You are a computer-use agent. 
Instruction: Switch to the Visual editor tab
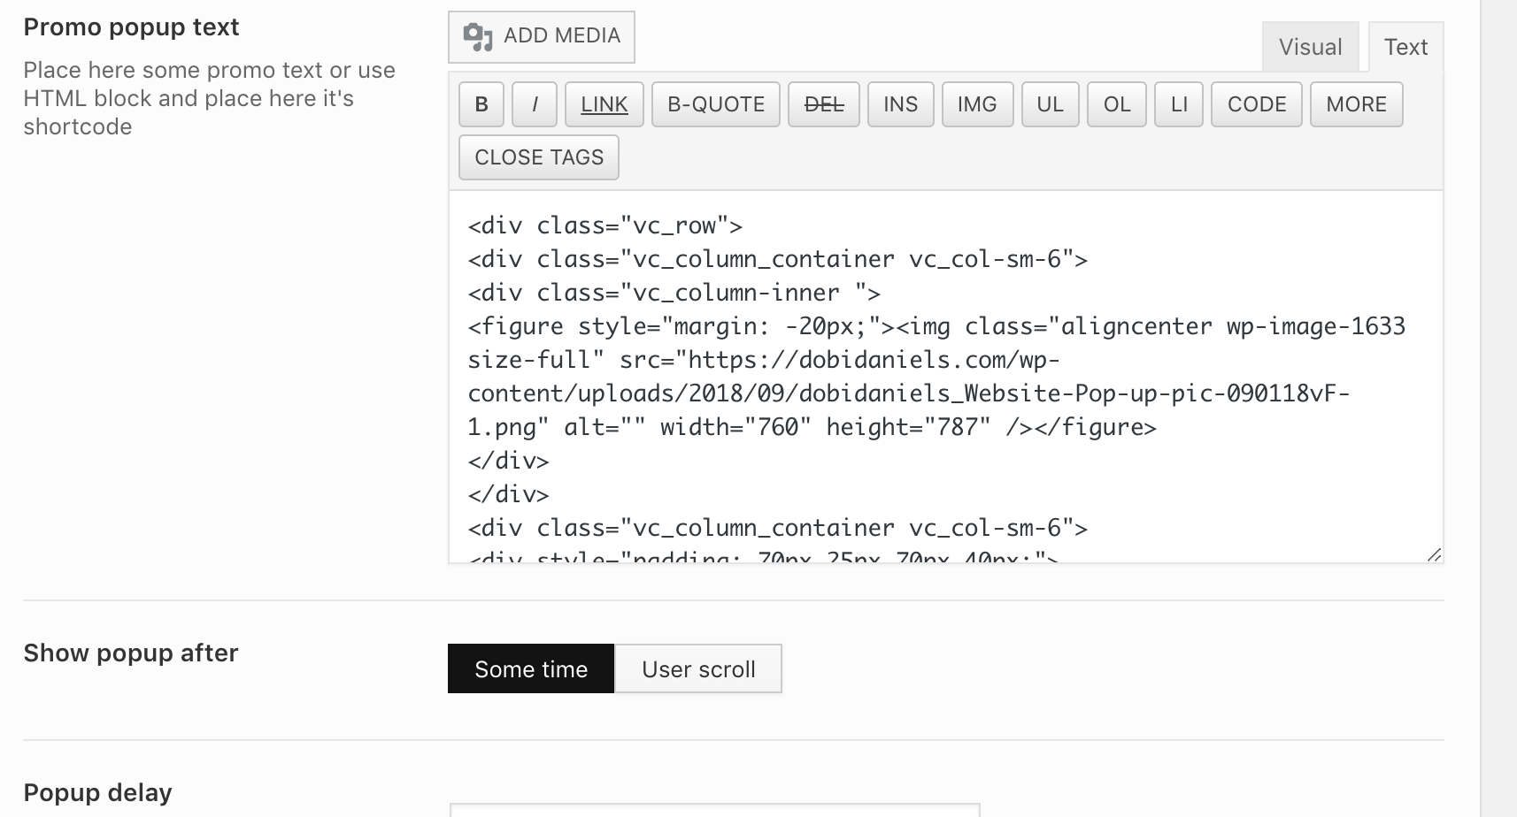click(x=1310, y=47)
